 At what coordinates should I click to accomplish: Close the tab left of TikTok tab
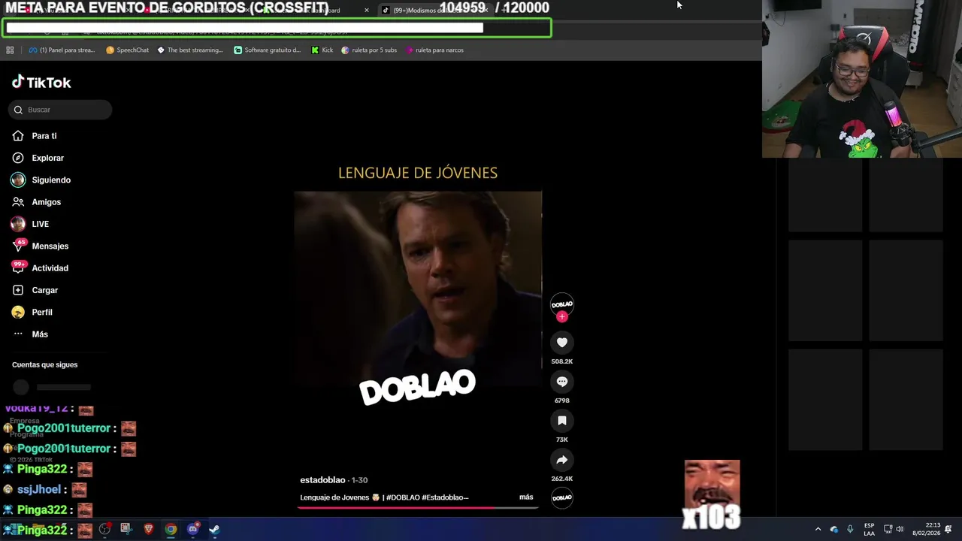pos(367,10)
